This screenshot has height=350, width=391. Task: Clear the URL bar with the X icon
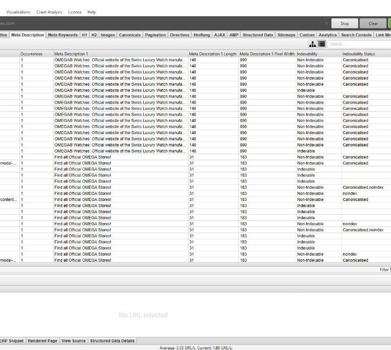(x=326, y=23)
